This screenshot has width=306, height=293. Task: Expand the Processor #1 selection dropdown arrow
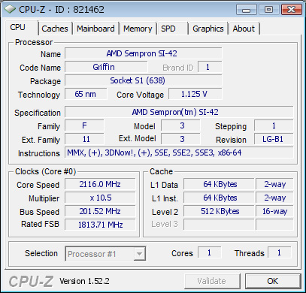(139, 254)
